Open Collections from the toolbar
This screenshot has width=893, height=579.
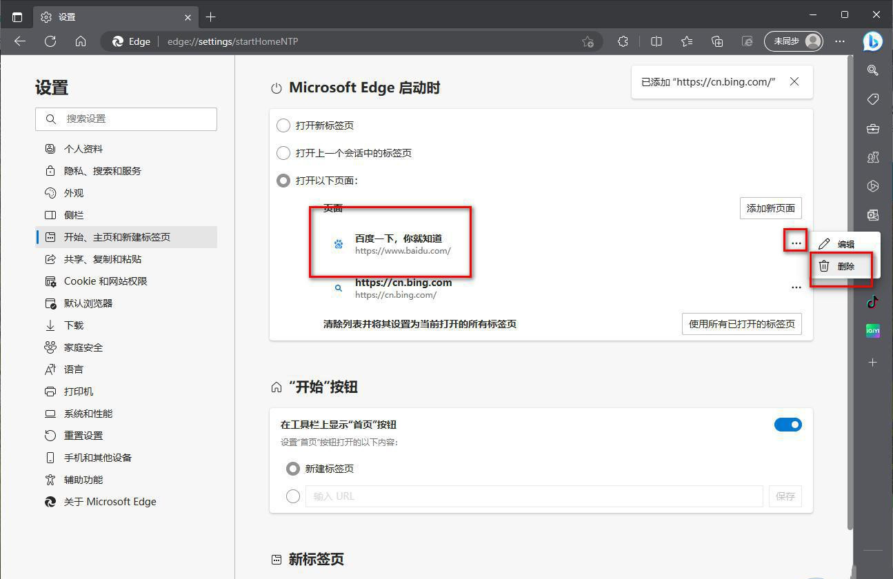pos(717,41)
